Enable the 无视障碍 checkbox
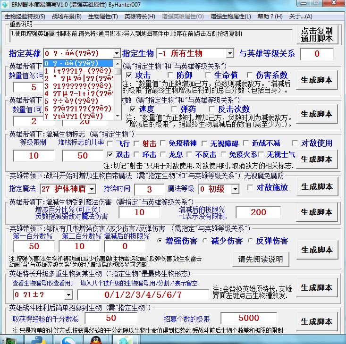346x344 pixels. tap(204, 143)
